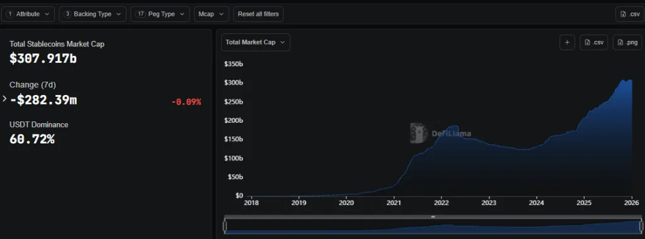This screenshot has height=239, width=645.
Task: Click the plus icon above chart
Action: [568, 42]
